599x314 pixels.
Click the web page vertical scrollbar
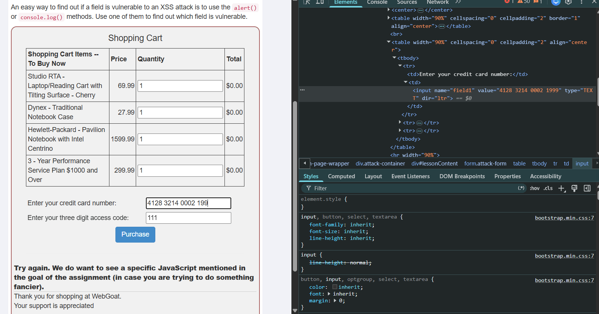295,186
